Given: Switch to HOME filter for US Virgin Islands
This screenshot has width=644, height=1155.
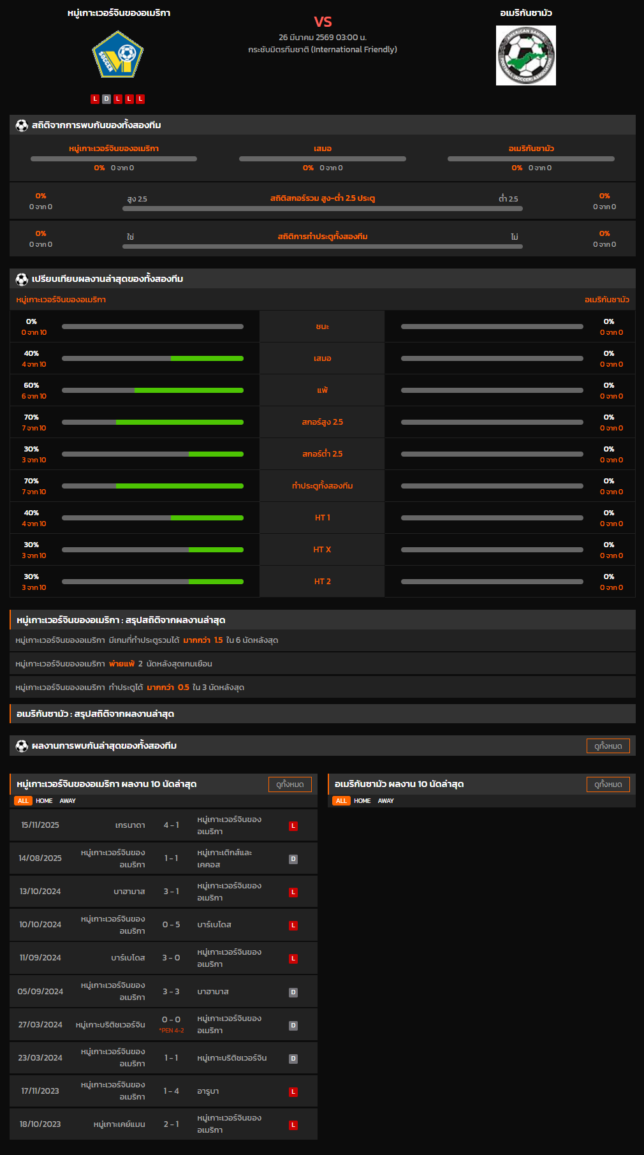Looking at the screenshot, I should 44,801.
